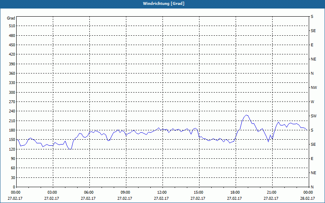Click the 28.02.17 date label
Viewport: 325px width, 203px height.
[308, 198]
